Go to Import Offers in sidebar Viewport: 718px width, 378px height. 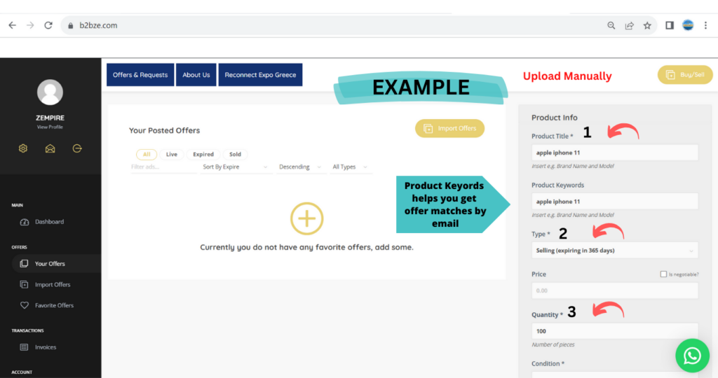click(53, 285)
